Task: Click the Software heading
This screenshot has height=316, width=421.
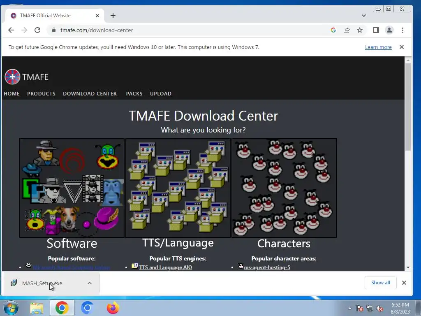Action: tap(72, 244)
